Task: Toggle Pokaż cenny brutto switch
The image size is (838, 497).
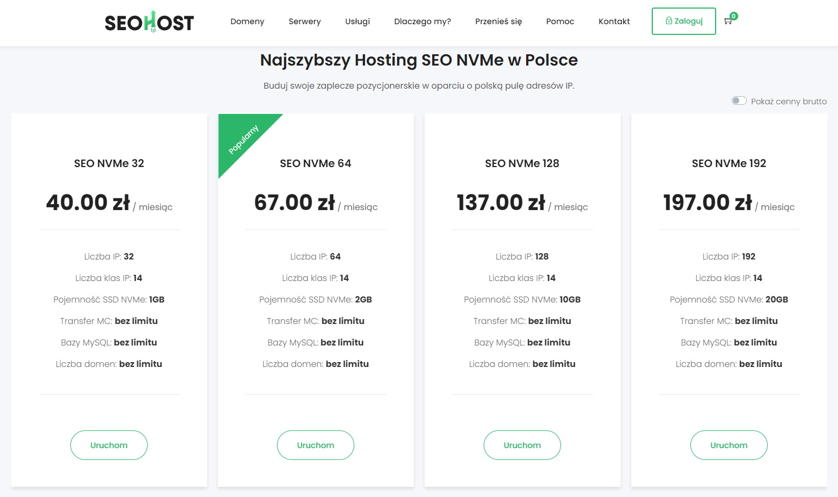Action: tap(739, 101)
